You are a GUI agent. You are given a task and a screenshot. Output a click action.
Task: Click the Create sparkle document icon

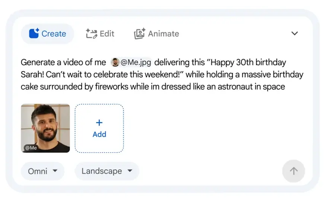point(34,33)
